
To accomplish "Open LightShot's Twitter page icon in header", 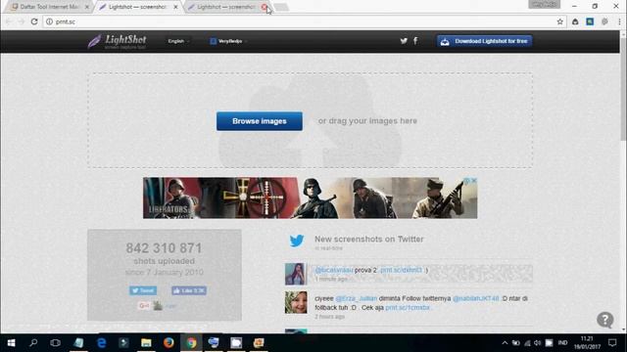I will point(404,41).
